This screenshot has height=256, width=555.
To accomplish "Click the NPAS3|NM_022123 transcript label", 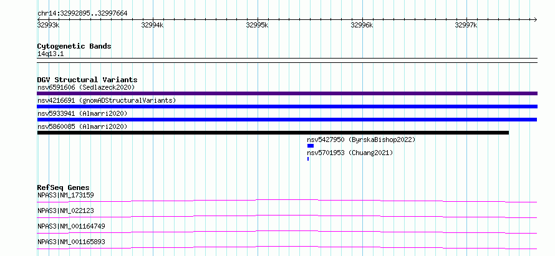I will coord(65,211).
